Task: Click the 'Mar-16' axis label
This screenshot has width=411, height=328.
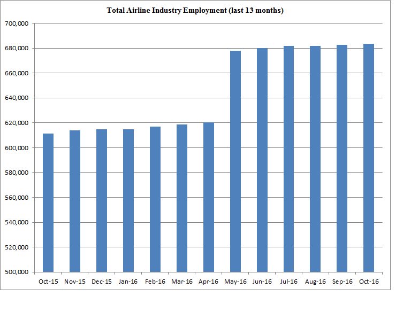Action: click(x=182, y=282)
